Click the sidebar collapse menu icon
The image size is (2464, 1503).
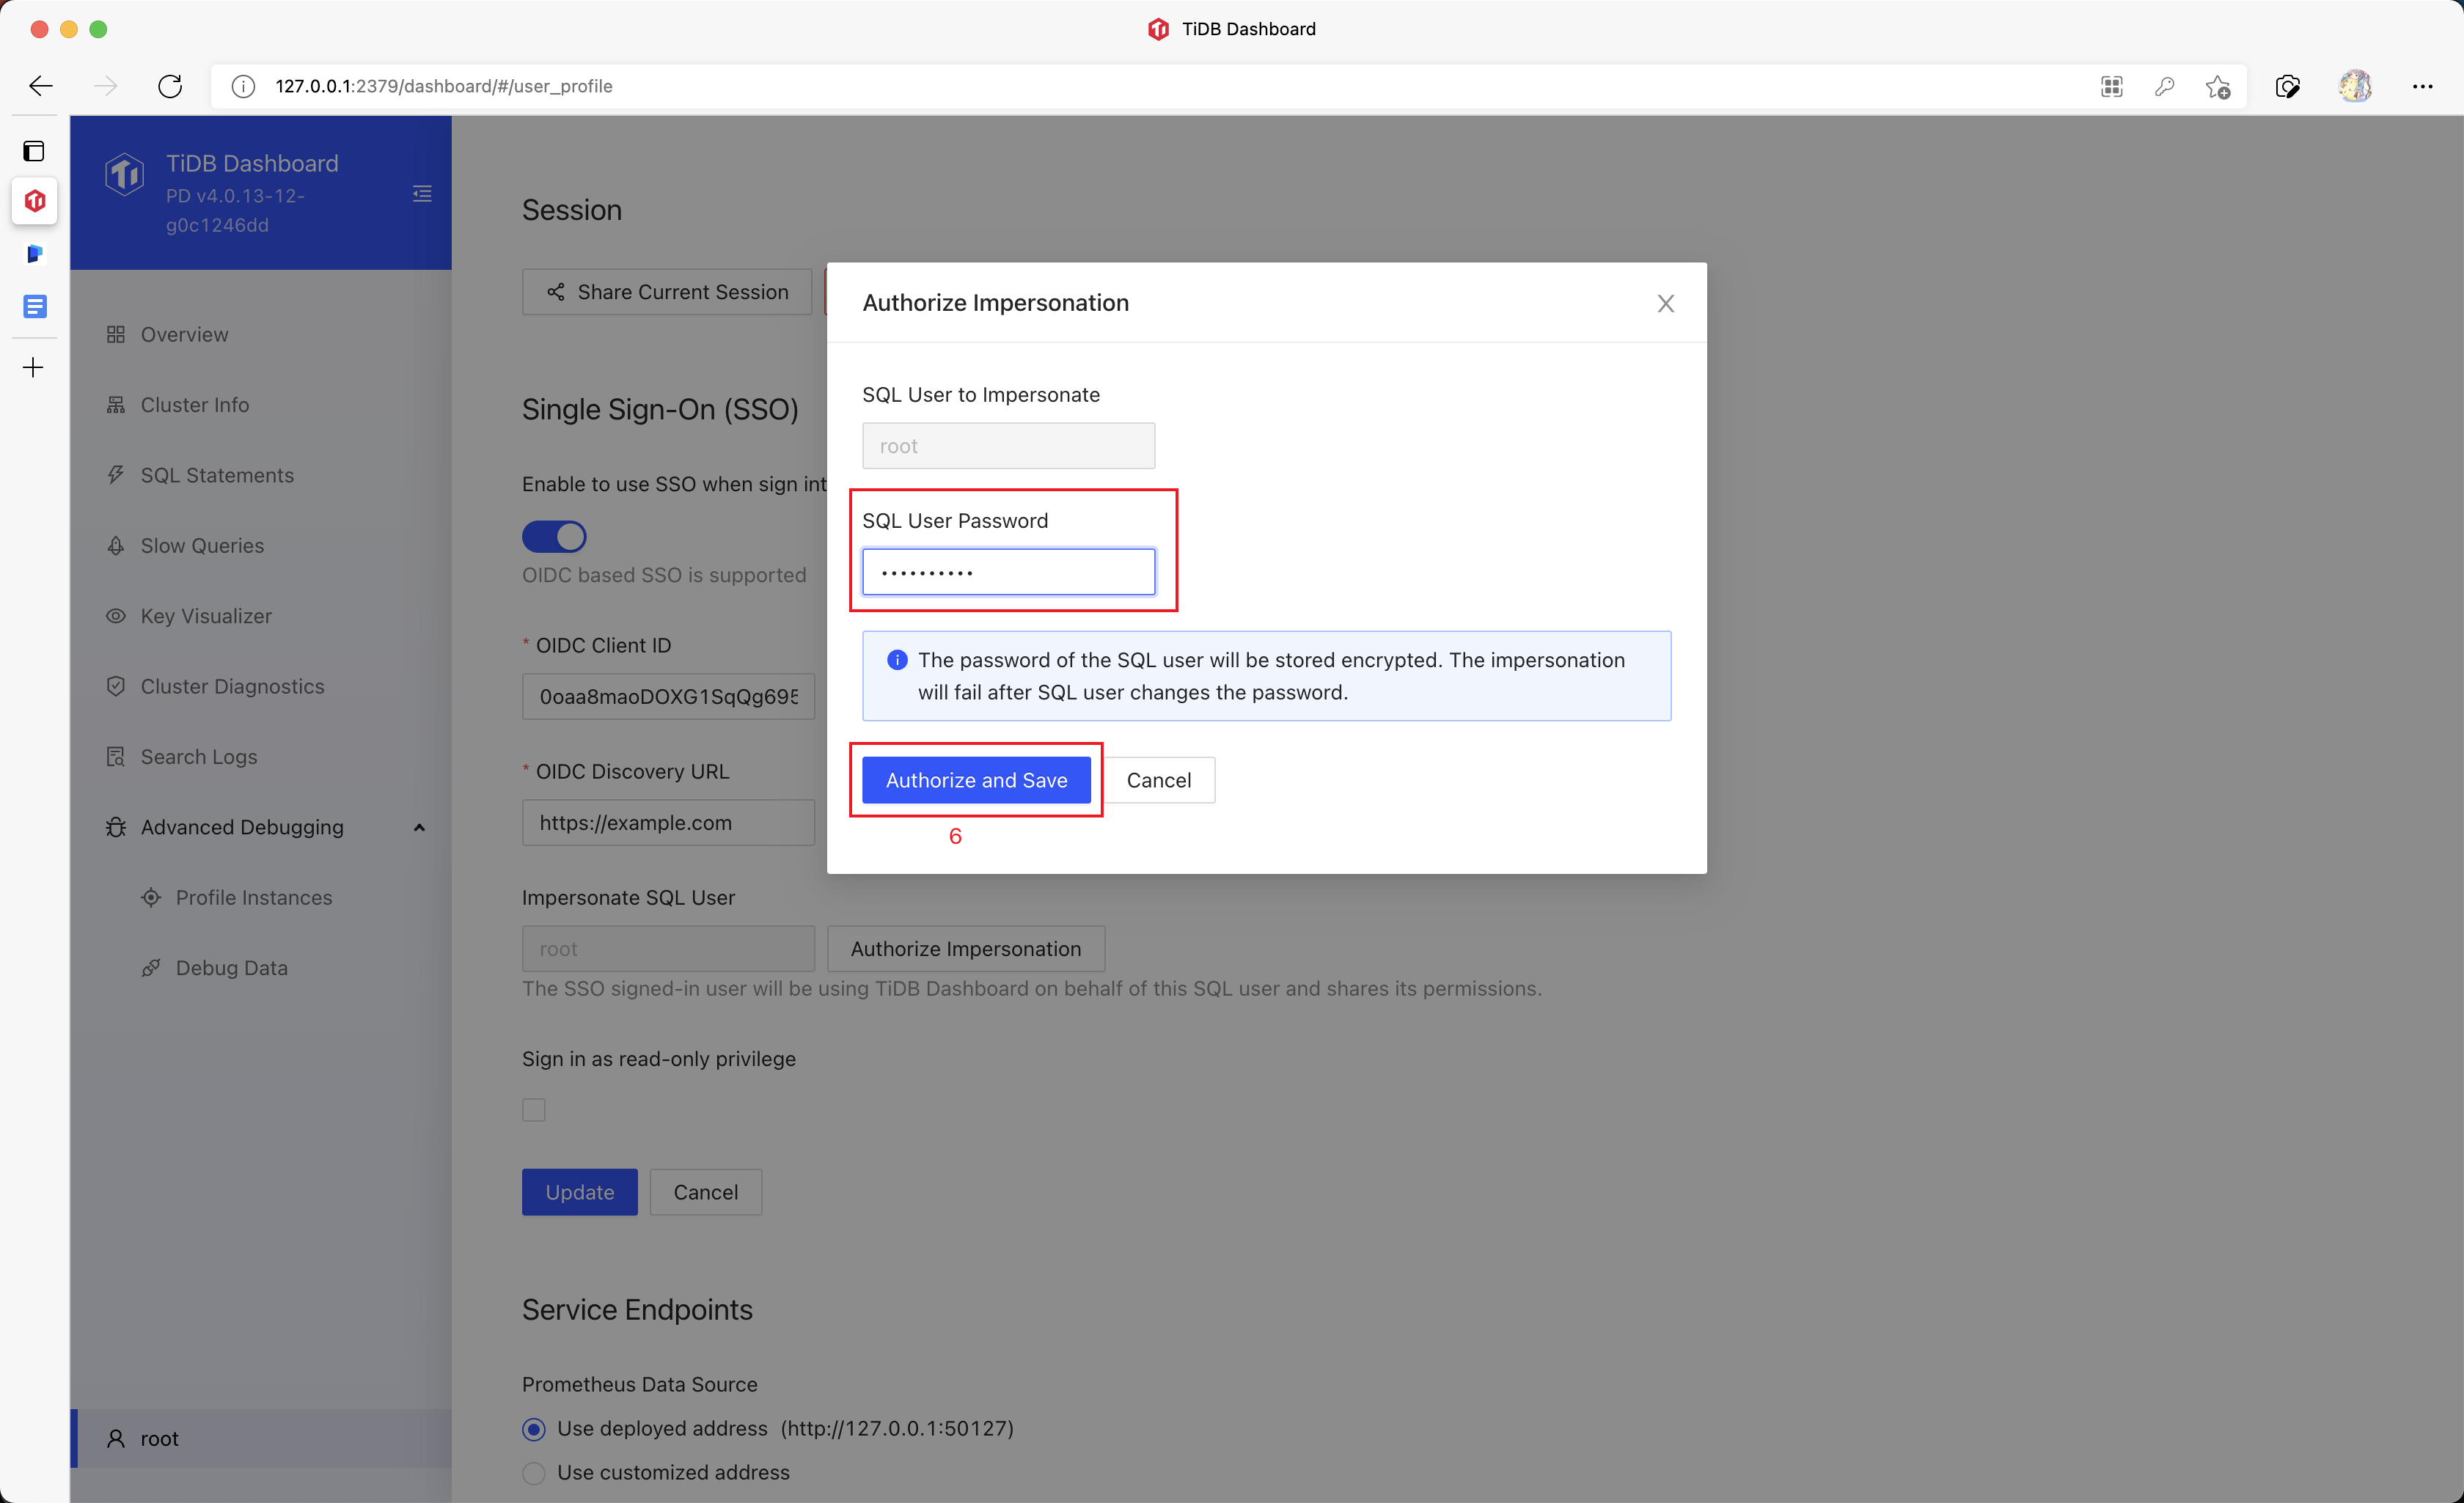click(422, 194)
